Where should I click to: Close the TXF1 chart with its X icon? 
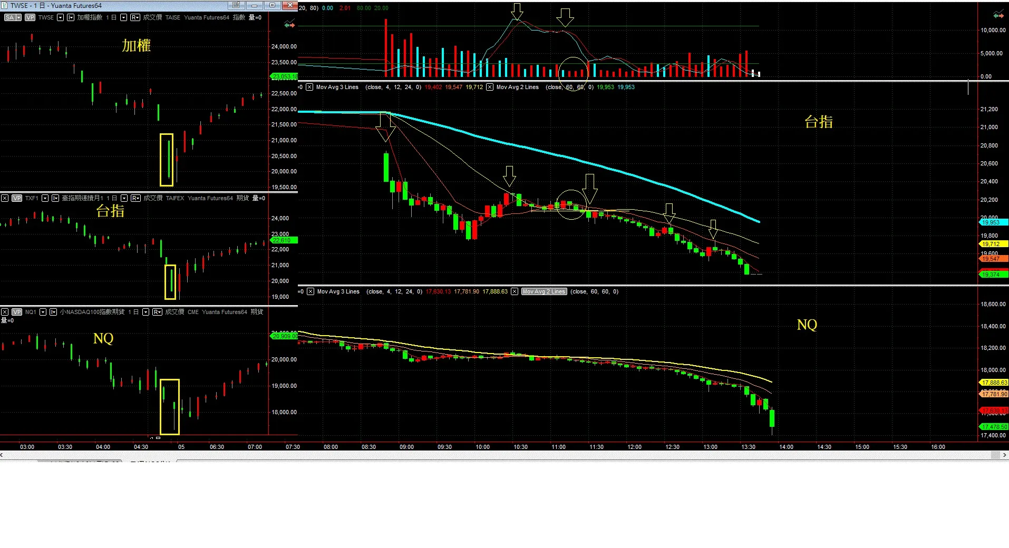pyautogui.click(x=5, y=198)
